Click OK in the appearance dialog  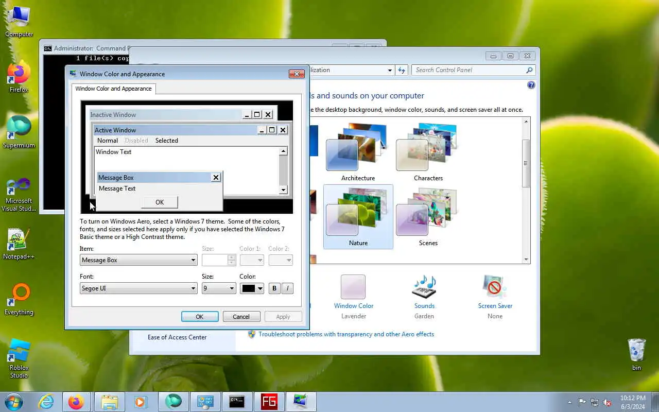[200, 317]
